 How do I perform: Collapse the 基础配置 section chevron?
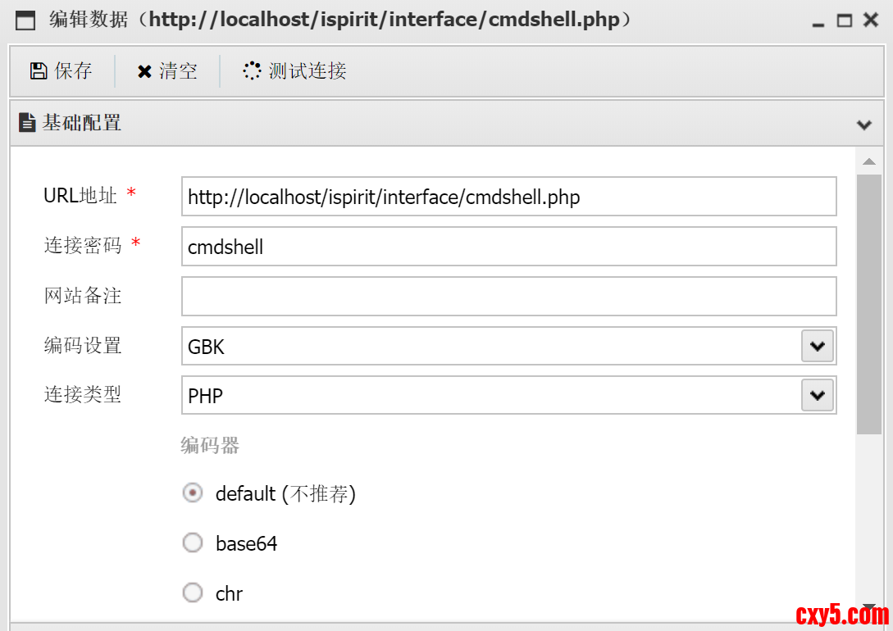(863, 125)
